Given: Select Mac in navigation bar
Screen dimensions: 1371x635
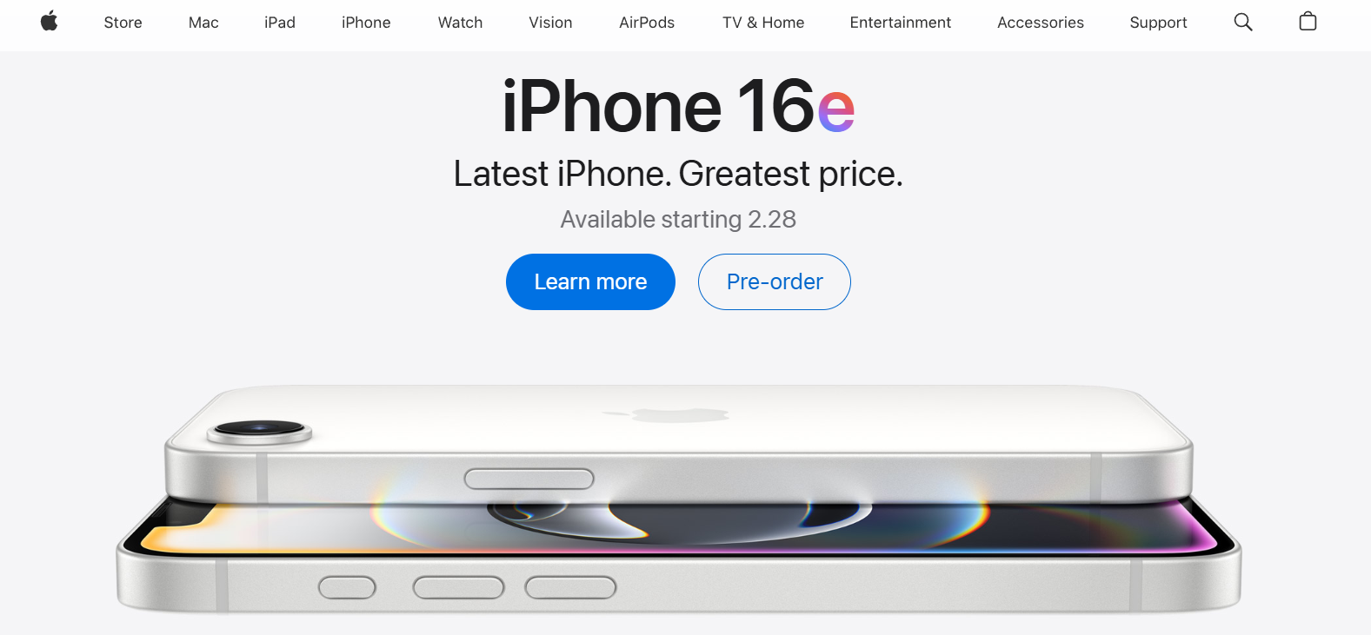Looking at the screenshot, I should pyautogui.click(x=203, y=23).
